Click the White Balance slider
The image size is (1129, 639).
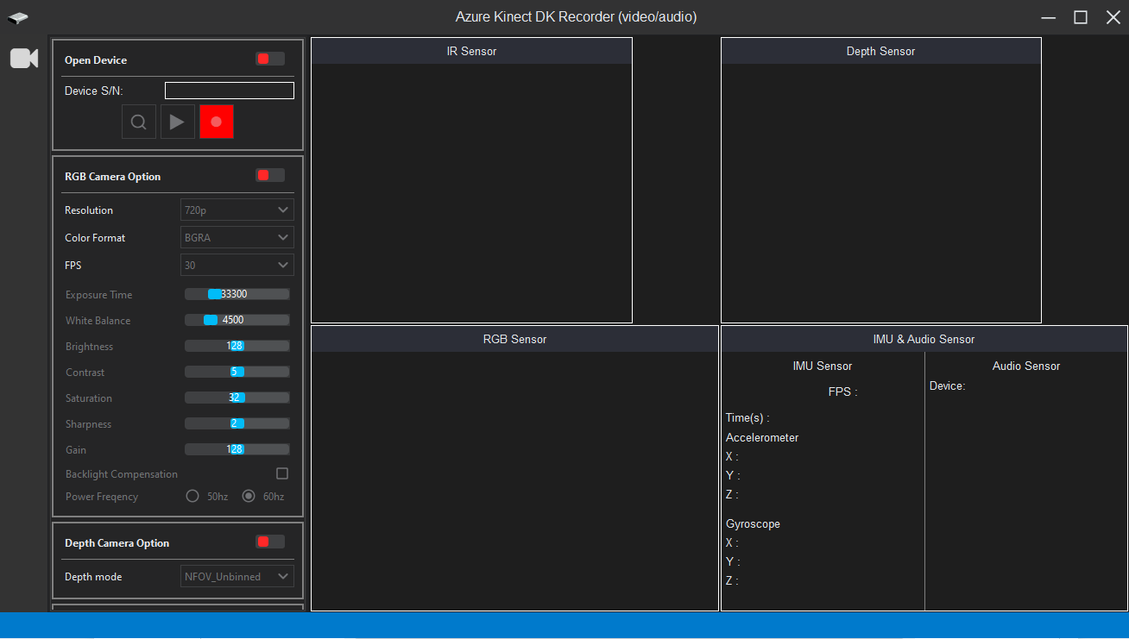tap(237, 320)
